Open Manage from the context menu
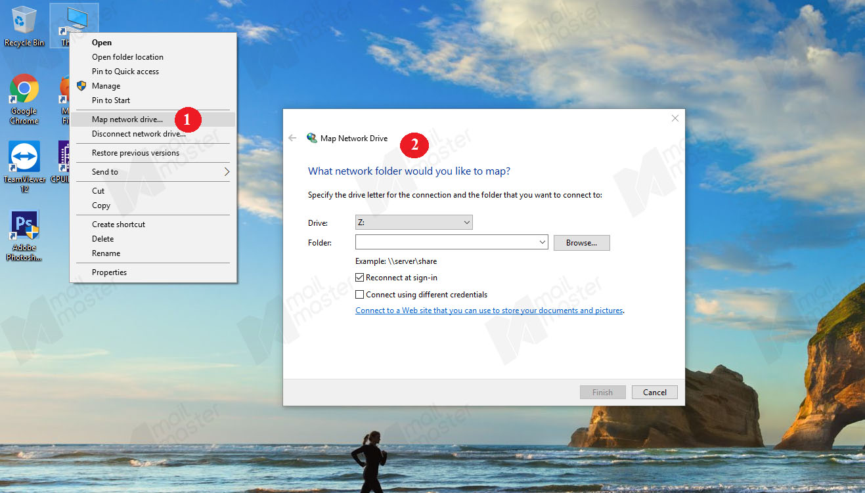Image resolution: width=865 pixels, height=493 pixels. pos(153,86)
